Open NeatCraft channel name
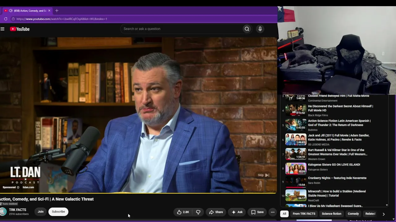396x222 pixels. (313, 200)
